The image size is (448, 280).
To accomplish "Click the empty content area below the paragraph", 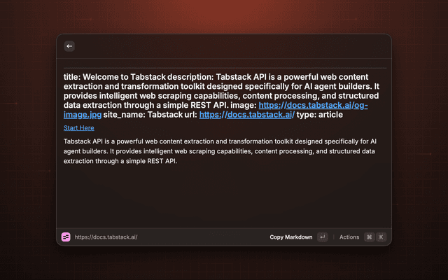I will 224,197.
